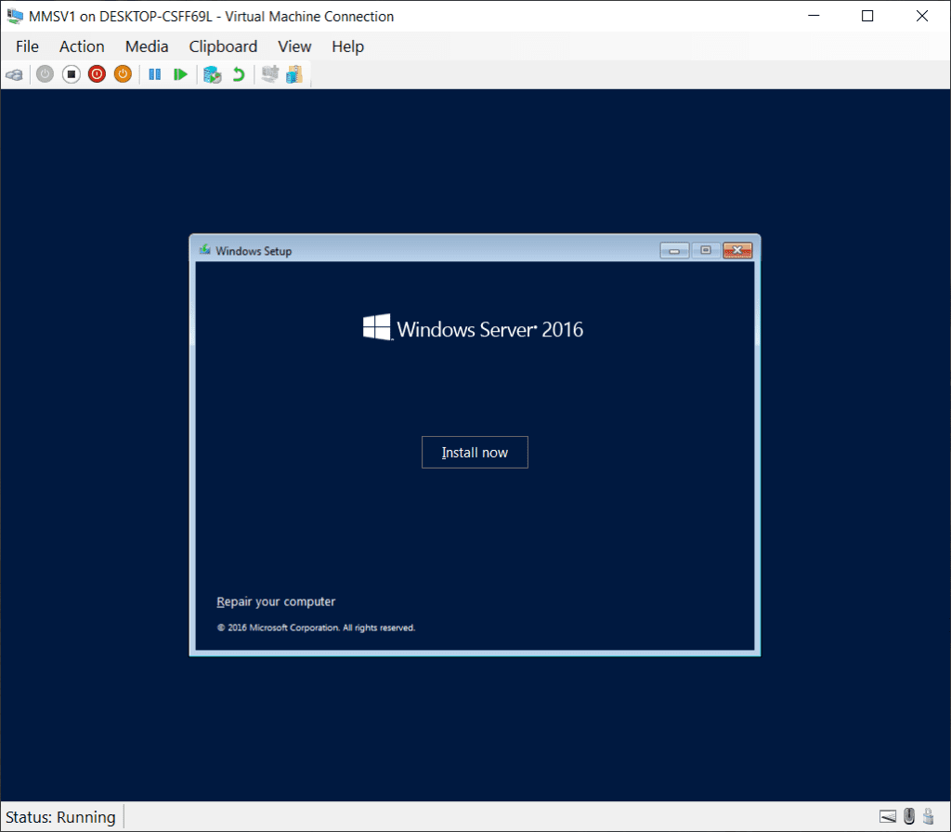
Task: Click the Share icon after Enhanced Session
Action: 294,74
